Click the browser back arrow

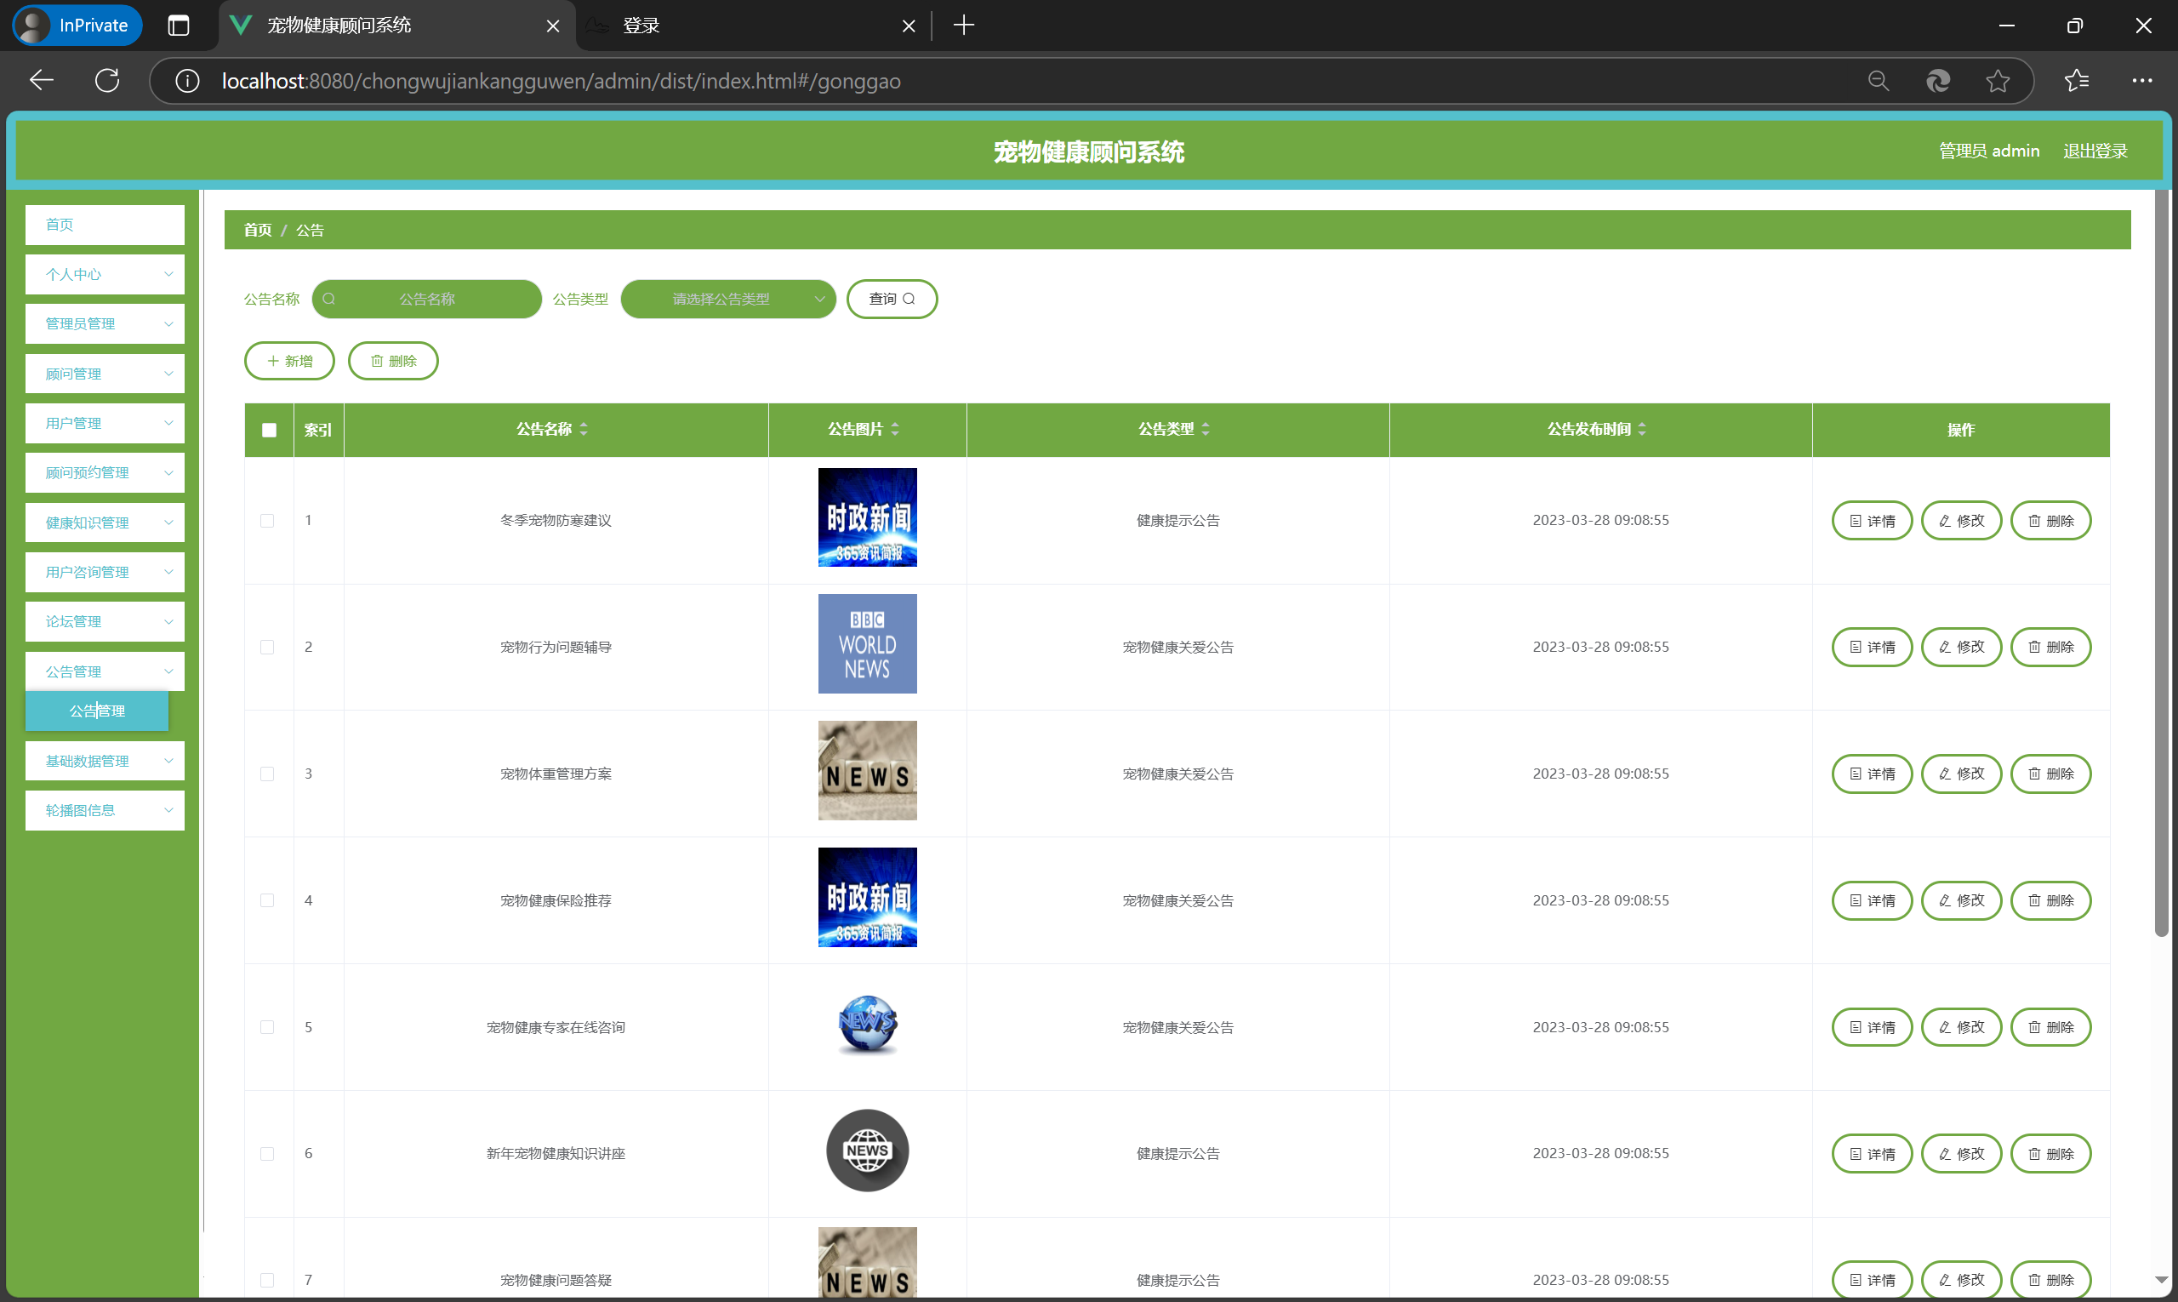pos(41,81)
